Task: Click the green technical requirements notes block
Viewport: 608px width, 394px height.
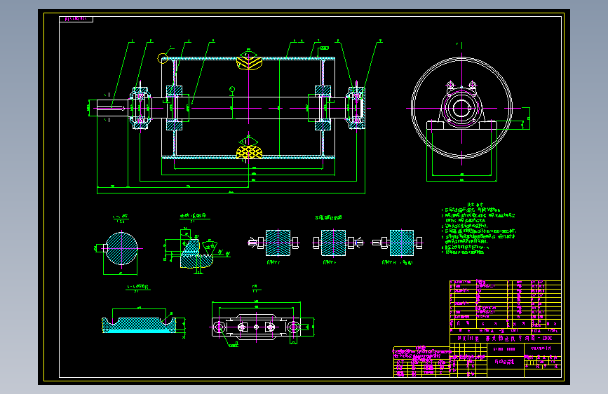Action: [479, 229]
